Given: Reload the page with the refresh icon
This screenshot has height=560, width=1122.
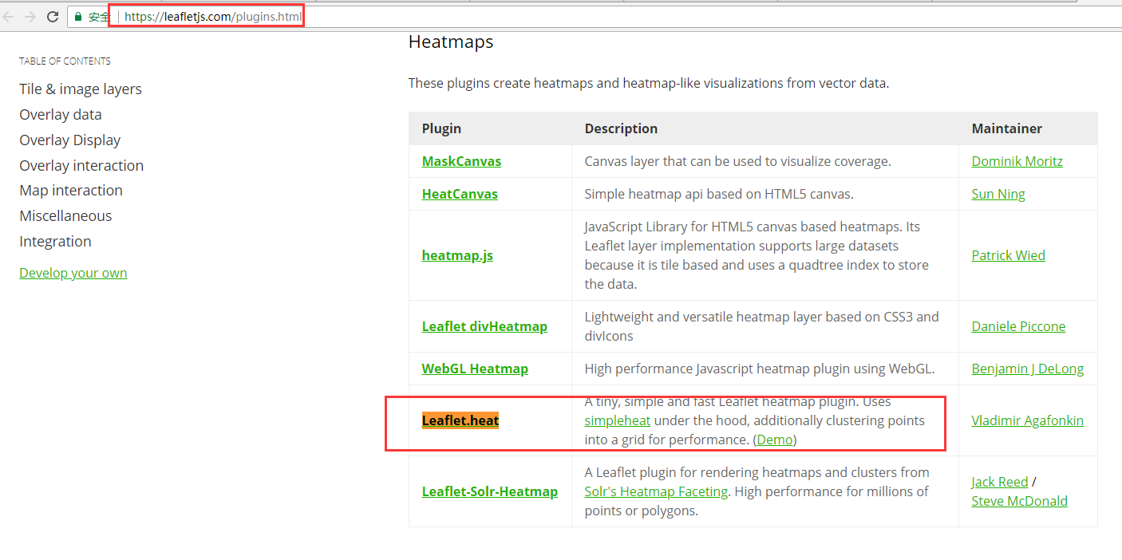Looking at the screenshot, I should [x=53, y=16].
